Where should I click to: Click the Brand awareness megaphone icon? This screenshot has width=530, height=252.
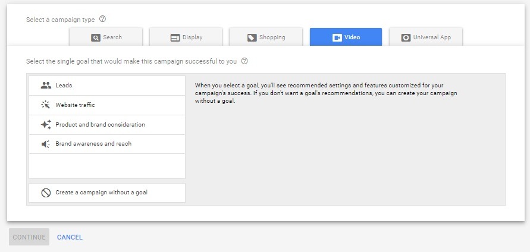tap(46, 144)
